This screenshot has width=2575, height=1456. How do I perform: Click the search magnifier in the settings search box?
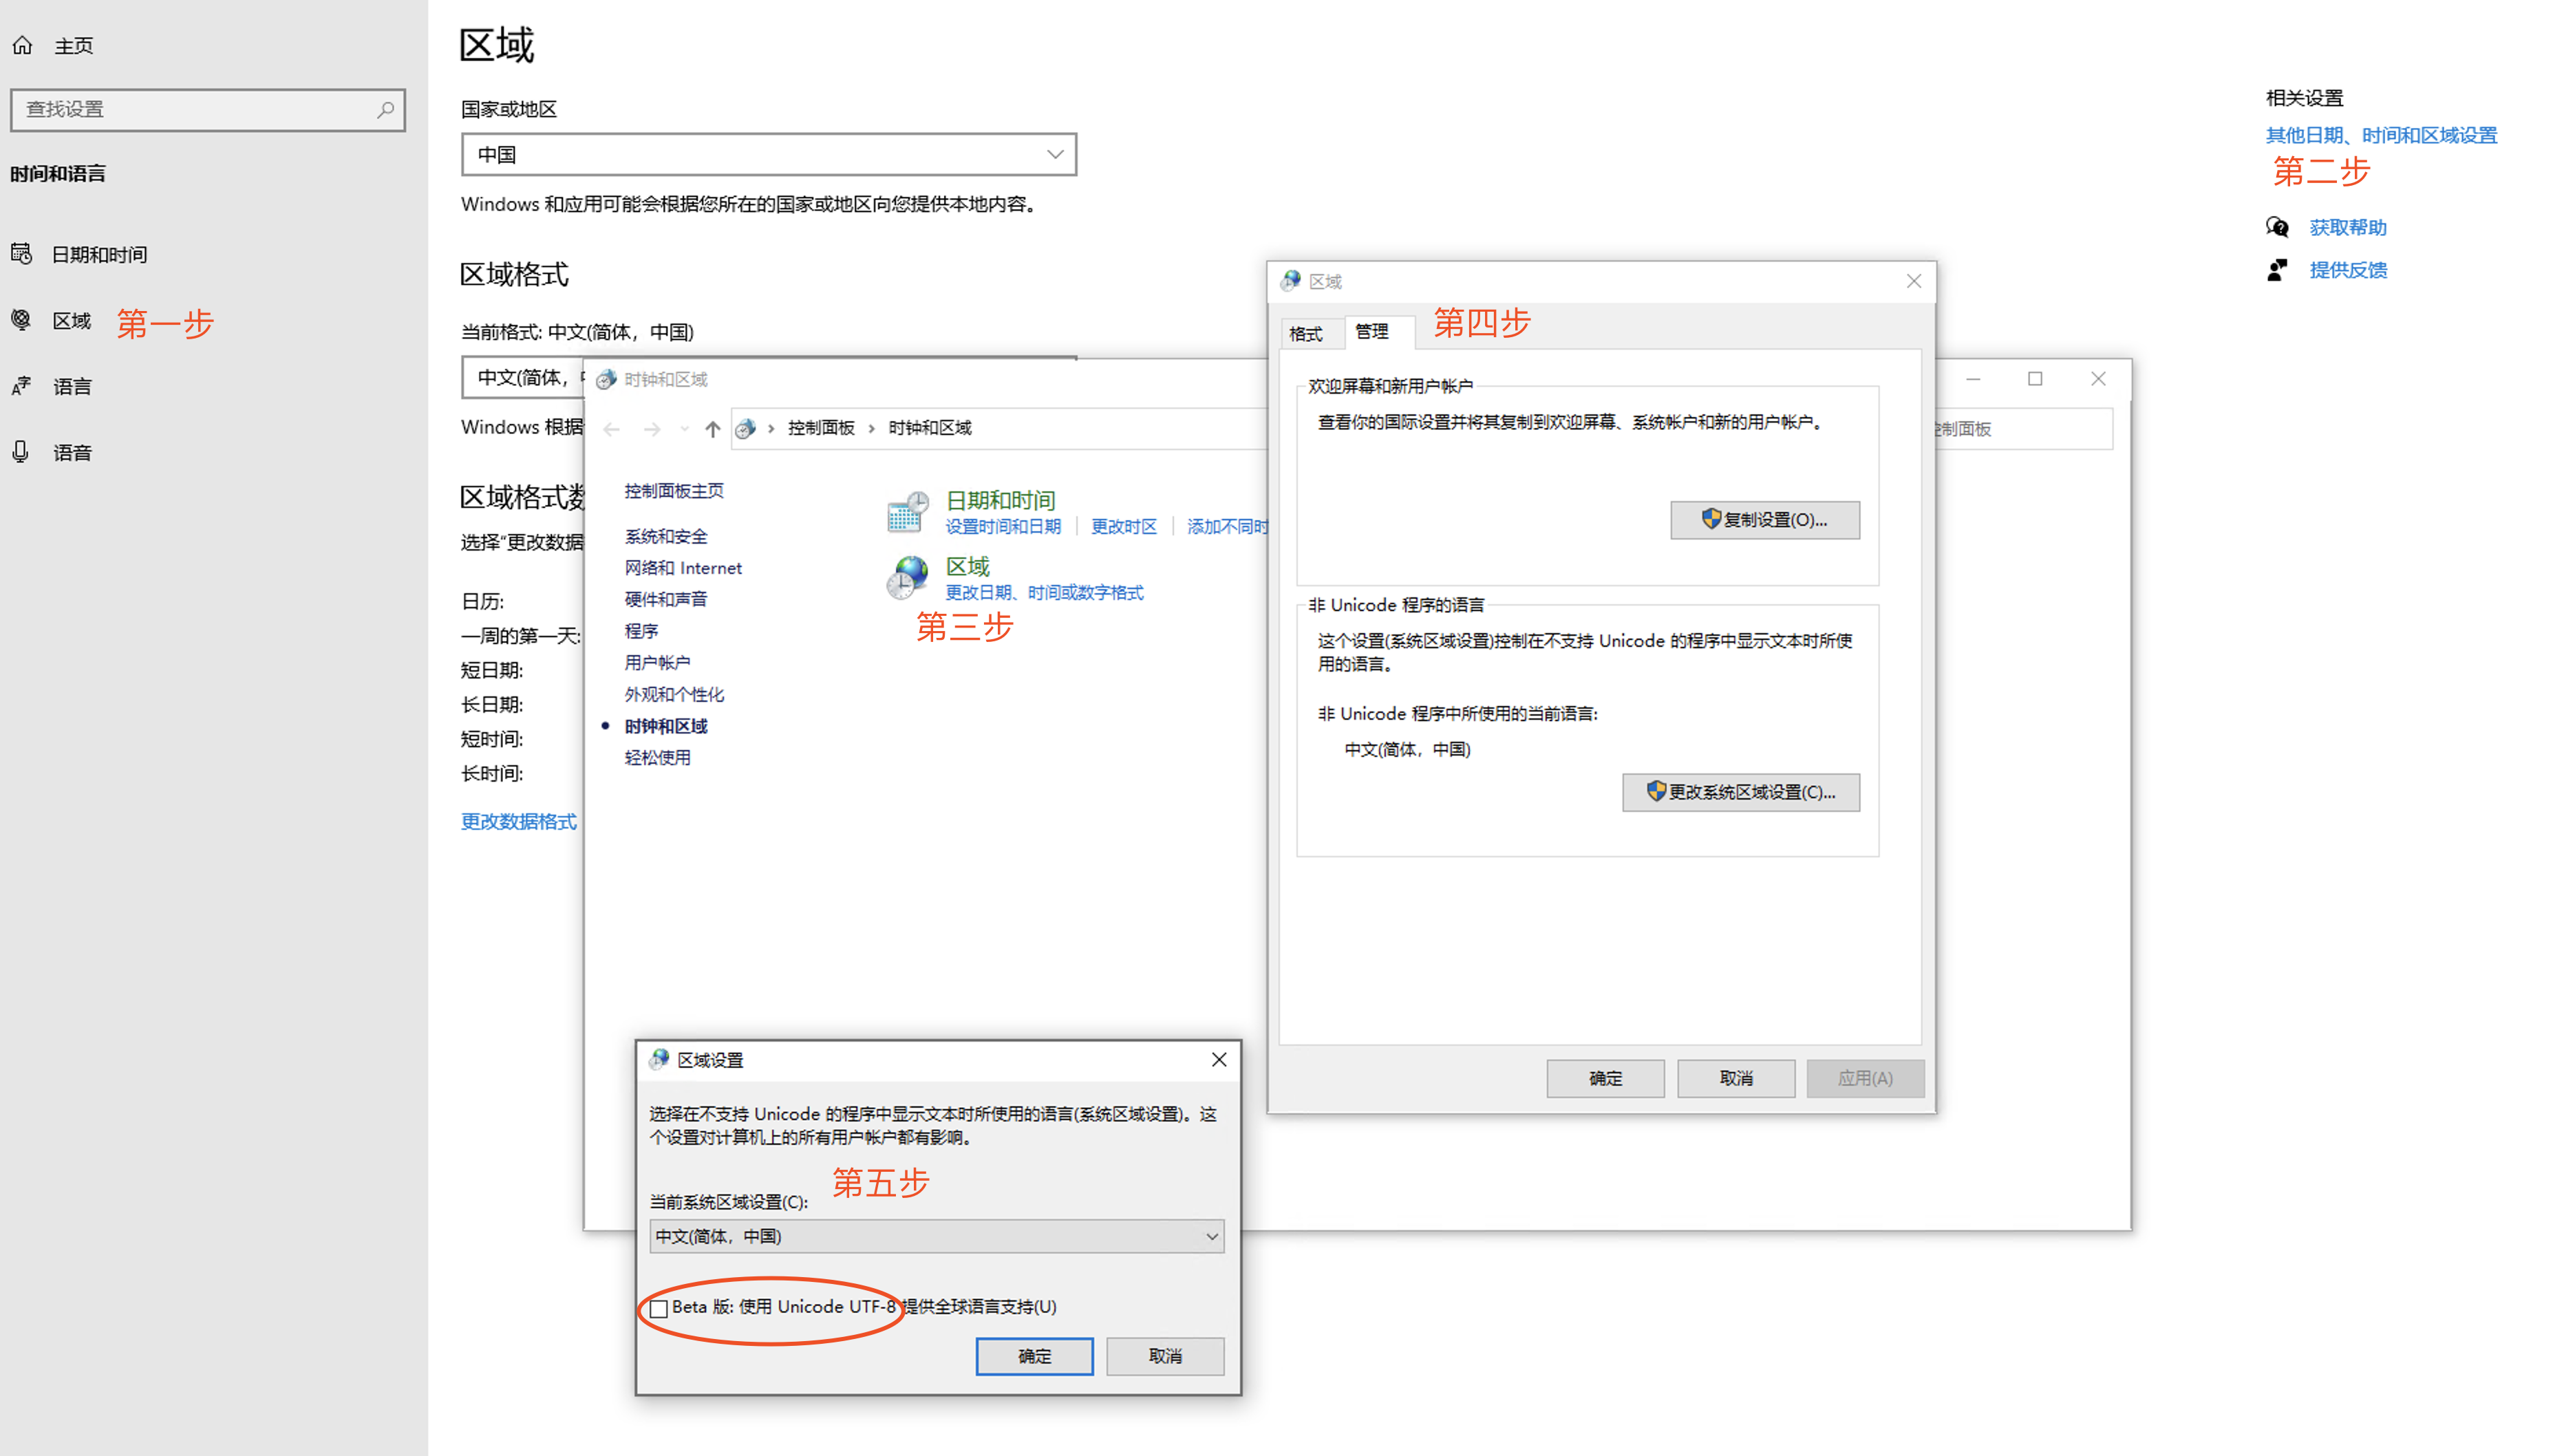(385, 109)
